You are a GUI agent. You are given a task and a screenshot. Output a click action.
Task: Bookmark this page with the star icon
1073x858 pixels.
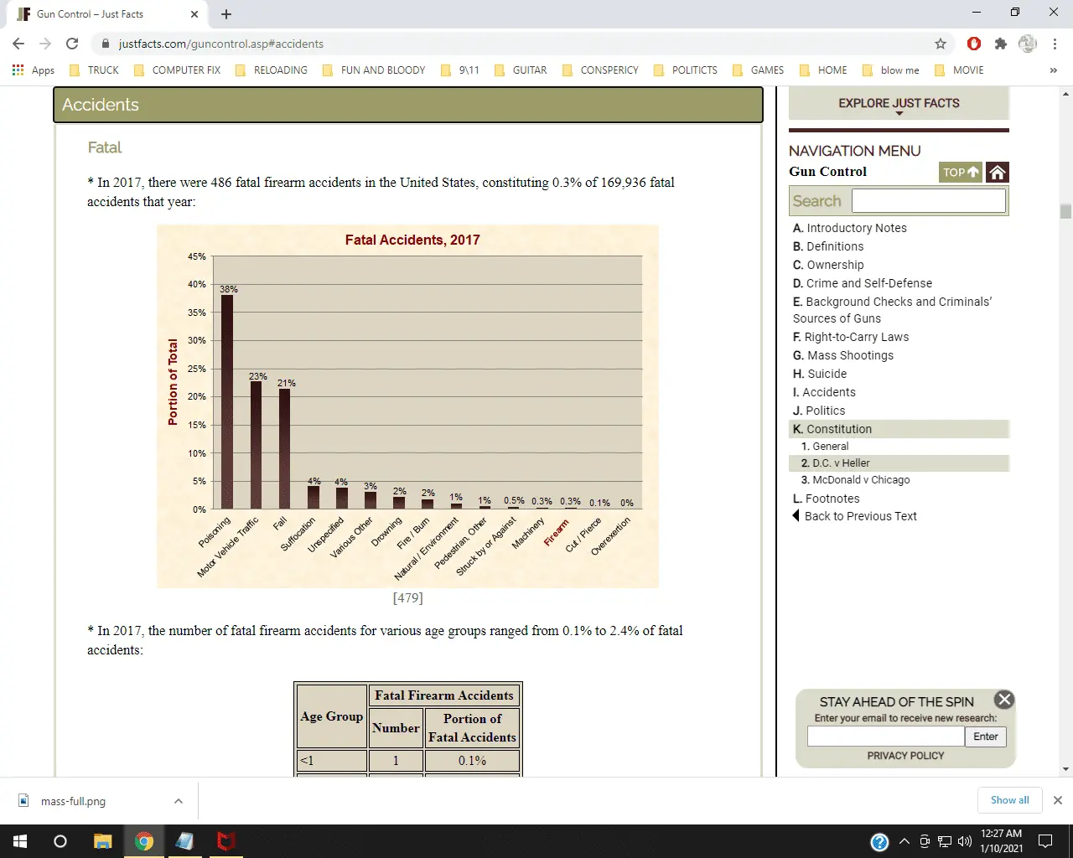pyautogui.click(x=941, y=44)
